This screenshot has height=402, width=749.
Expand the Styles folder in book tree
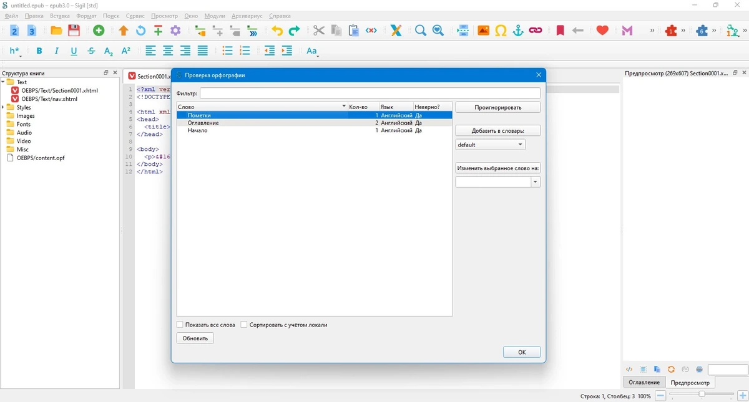pos(4,108)
